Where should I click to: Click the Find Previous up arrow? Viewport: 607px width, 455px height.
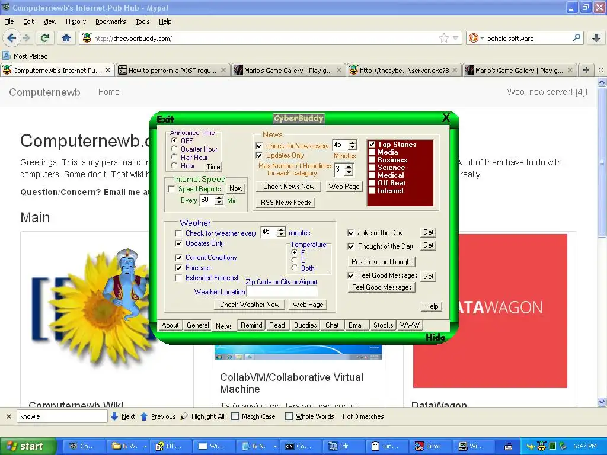pyautogui.click(x=144, y=416)
